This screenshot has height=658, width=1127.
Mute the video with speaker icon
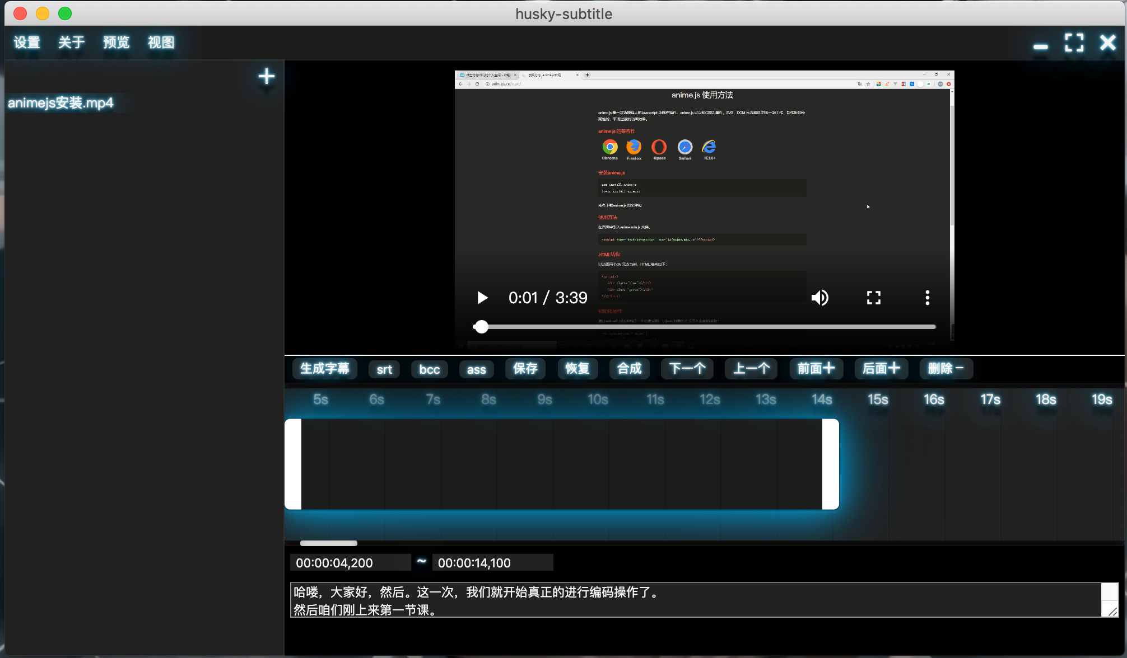coord(819,298)
